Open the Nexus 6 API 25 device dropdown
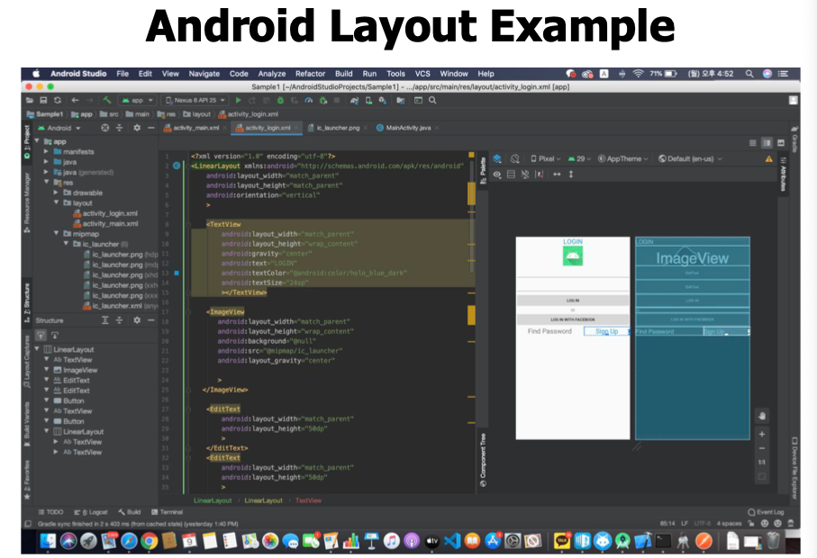Viewport: 817px width, 558px height. pyautogui.click(x=195, y=100)
